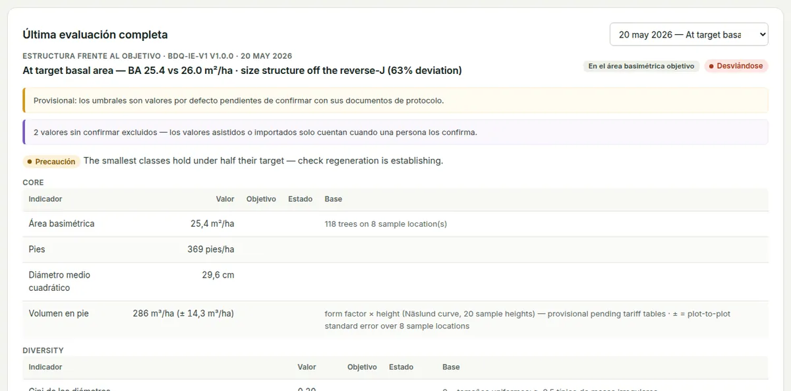Screen dimensions: 791x391
Task: Click the CORE section label
Action: coord(33,182)
